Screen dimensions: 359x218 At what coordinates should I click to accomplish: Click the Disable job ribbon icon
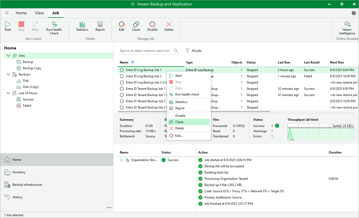(x=152, y=26)
